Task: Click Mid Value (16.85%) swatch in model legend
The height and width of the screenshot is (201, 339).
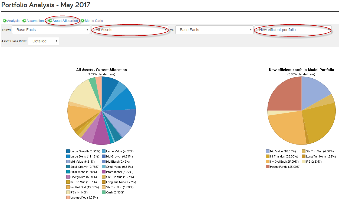Action: [x=268, y=151]
